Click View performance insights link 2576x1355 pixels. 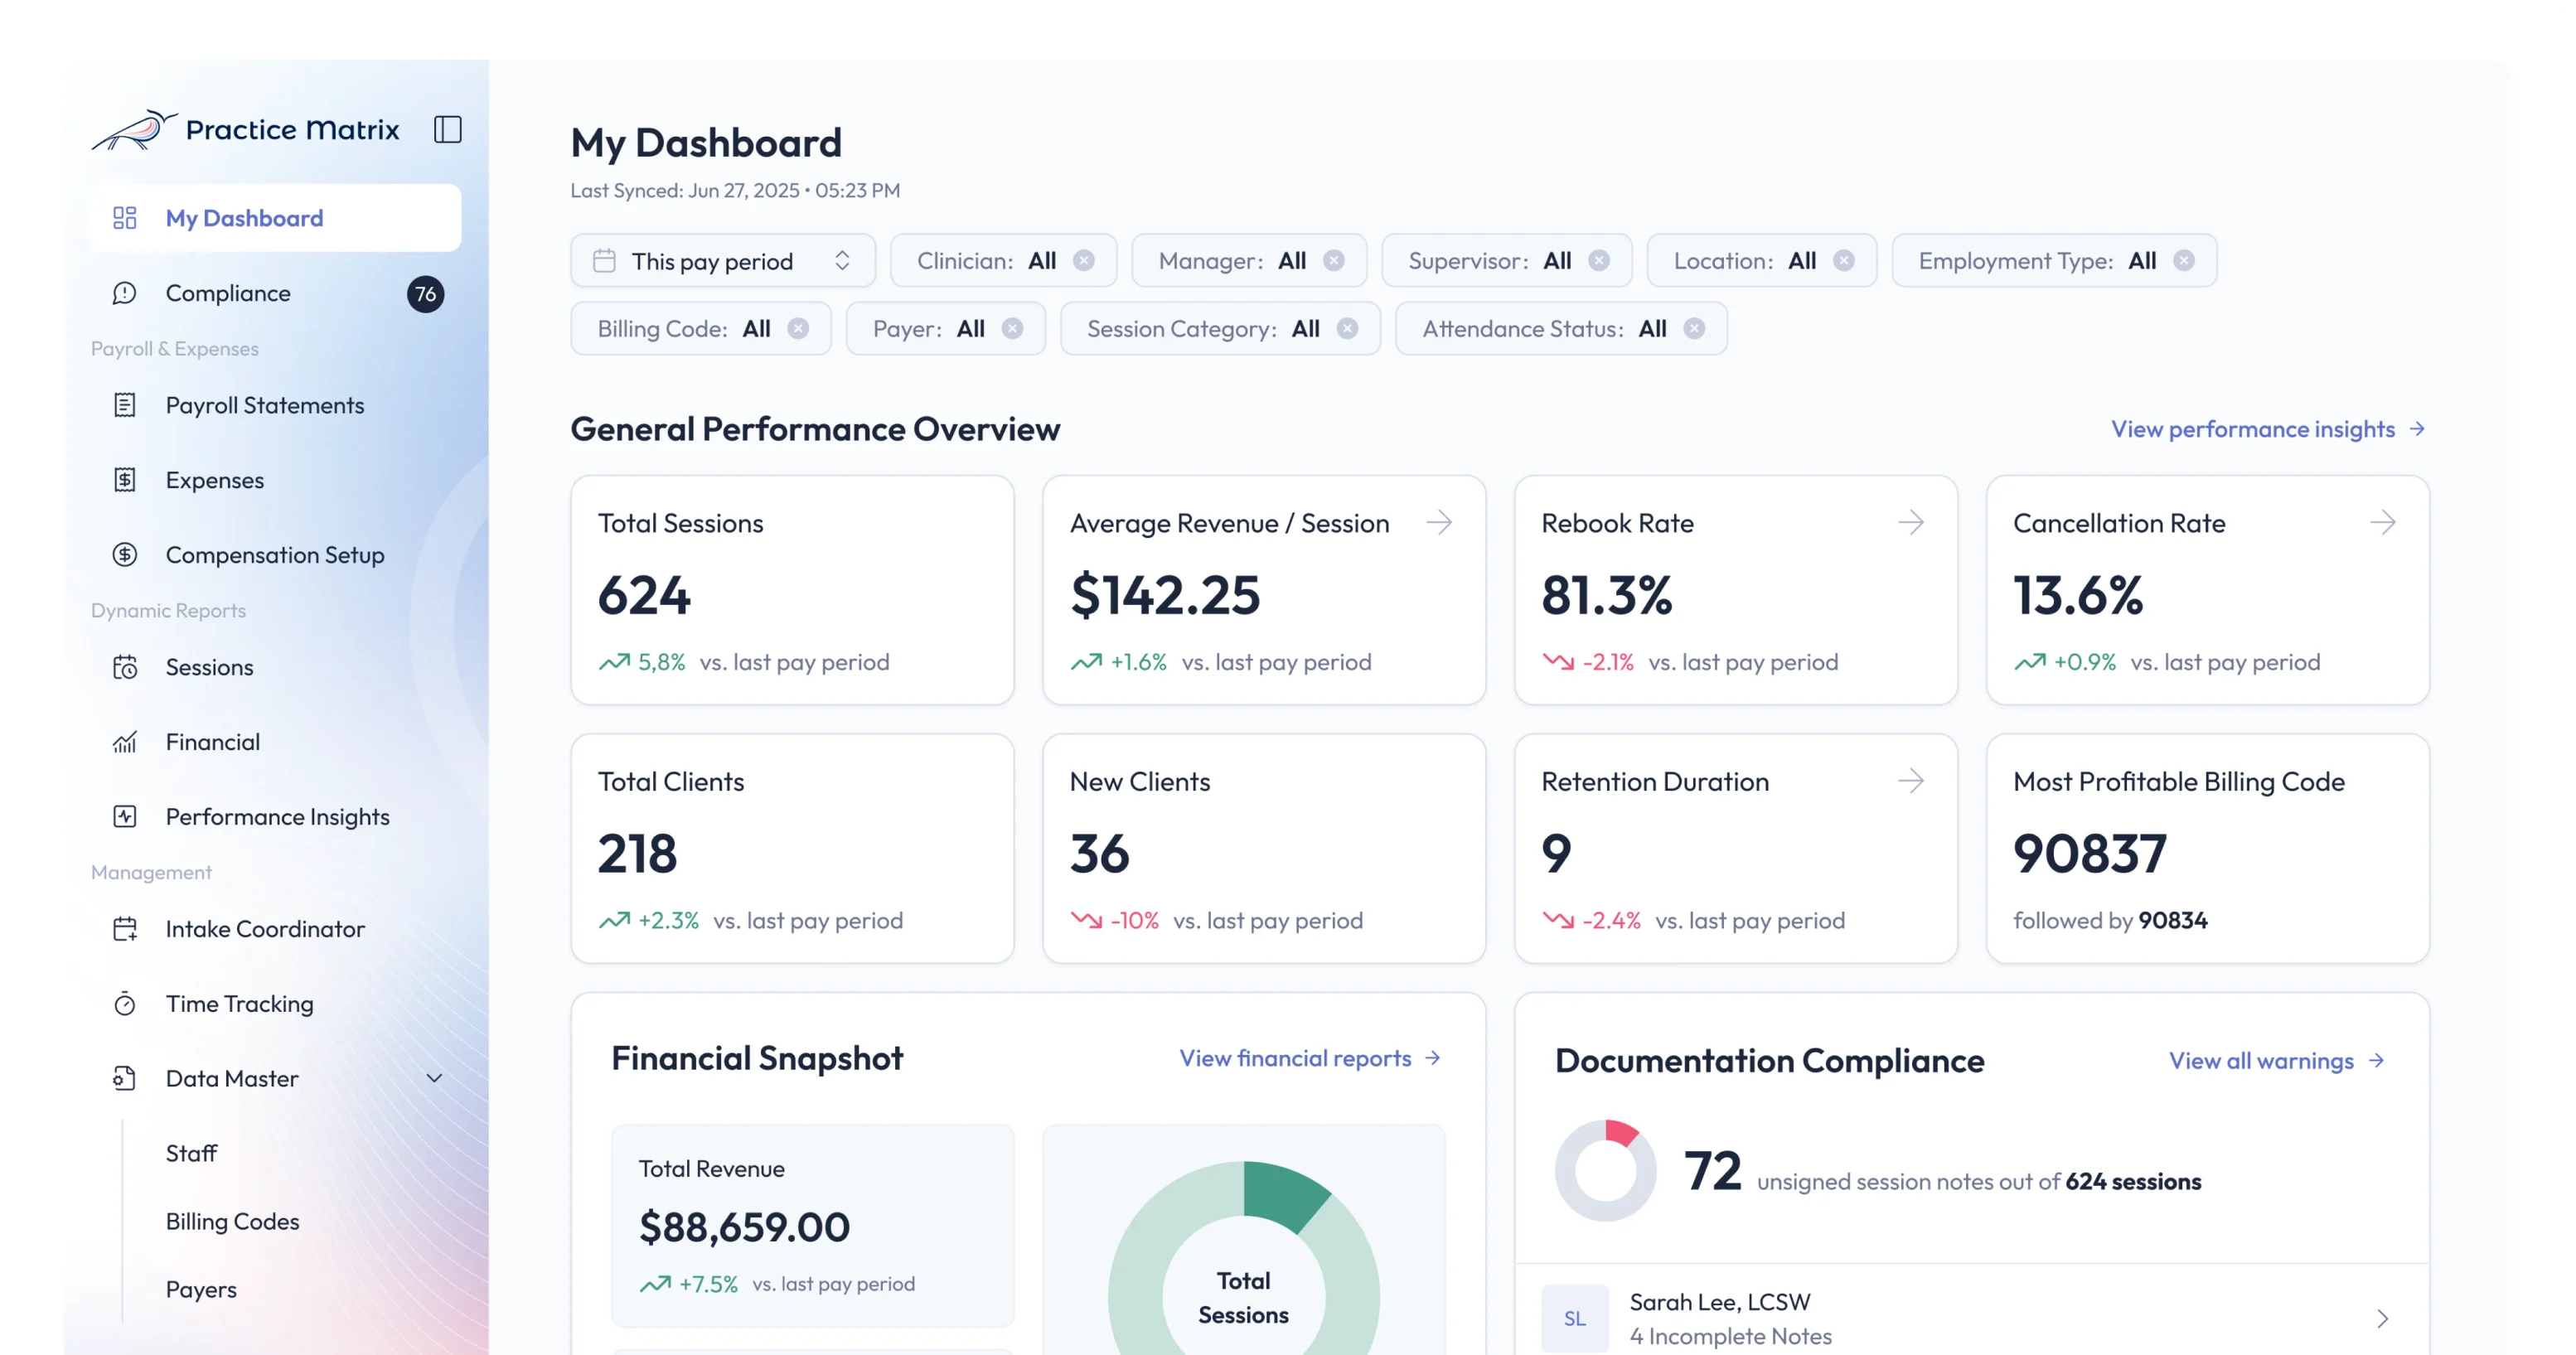(2267, 429)
